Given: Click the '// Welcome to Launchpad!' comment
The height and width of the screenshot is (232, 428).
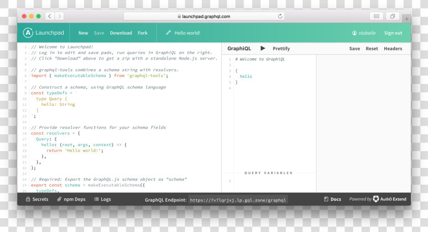Looking at the screenshot, I should 62,47.
